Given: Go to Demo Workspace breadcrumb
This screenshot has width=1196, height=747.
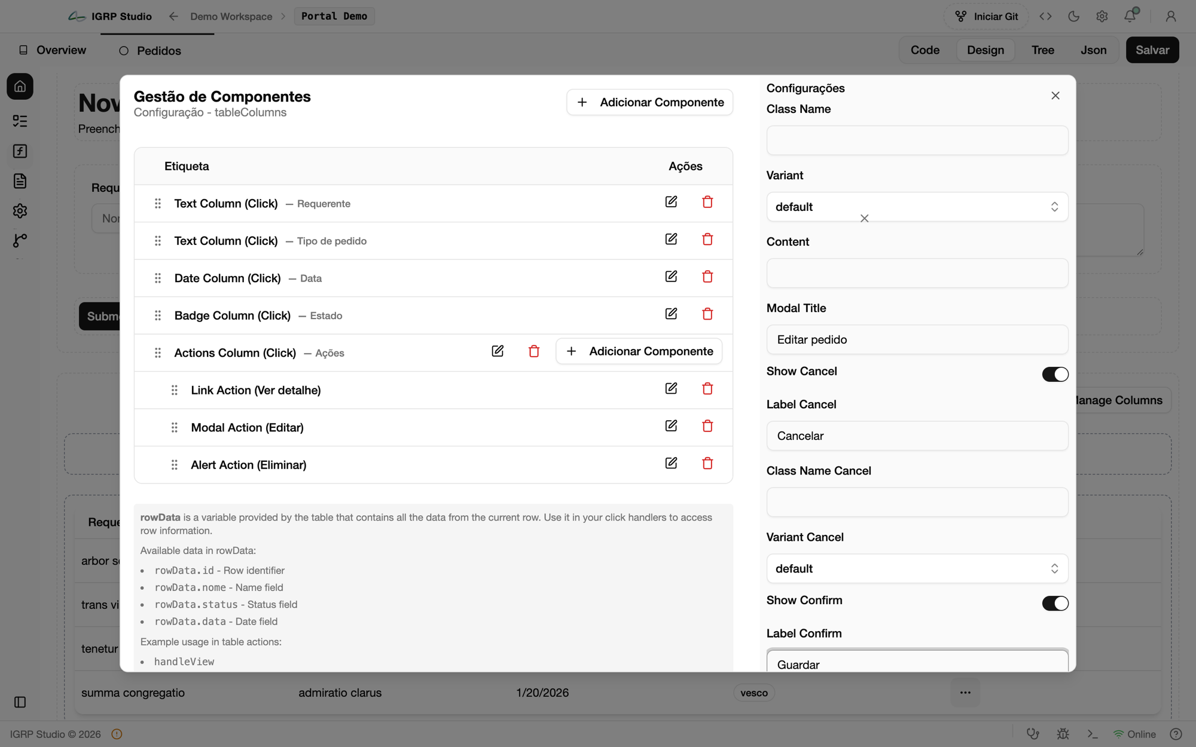Looking at the screenshot, I should coord(231,17).
